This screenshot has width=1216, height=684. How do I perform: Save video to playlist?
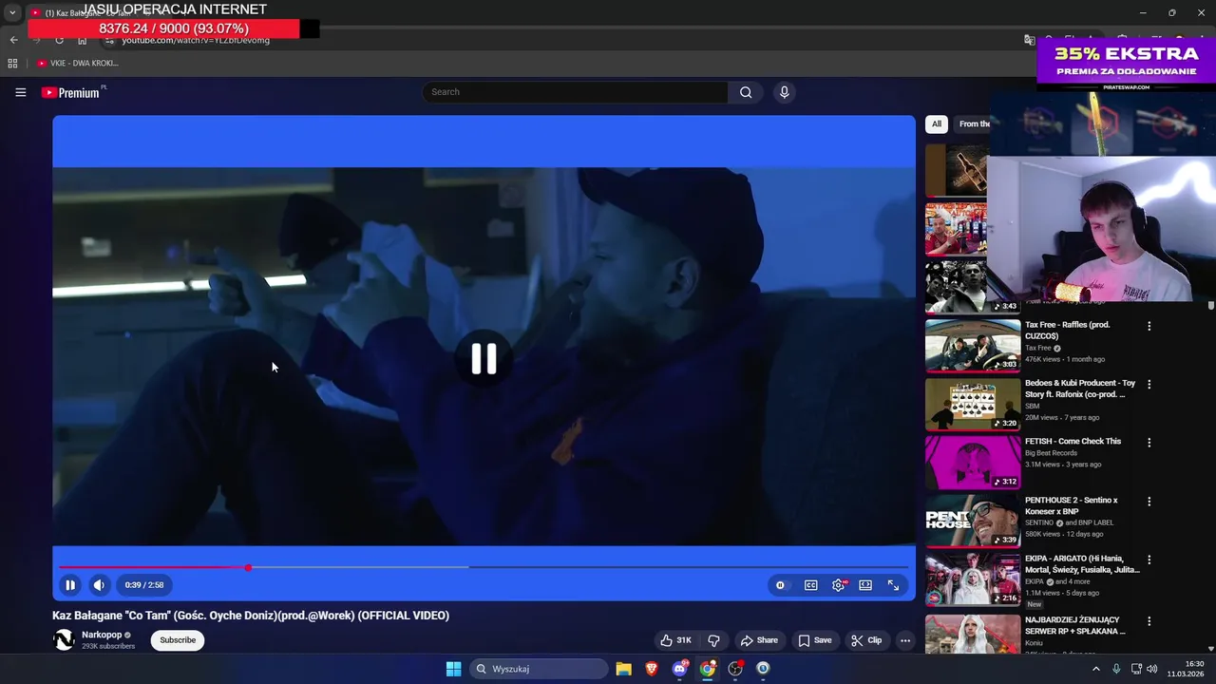coord(815,640)
